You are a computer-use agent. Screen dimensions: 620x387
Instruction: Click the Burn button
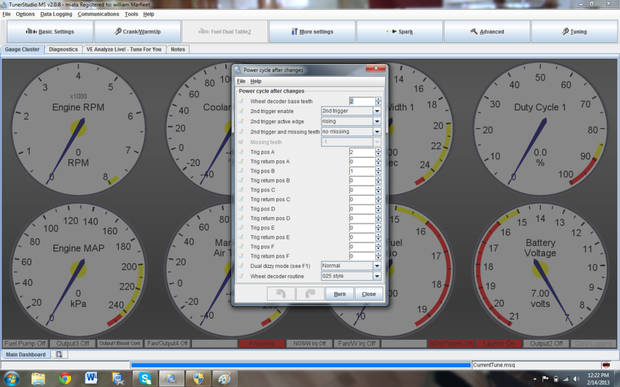pyautogui.click(x=340, y=294)
